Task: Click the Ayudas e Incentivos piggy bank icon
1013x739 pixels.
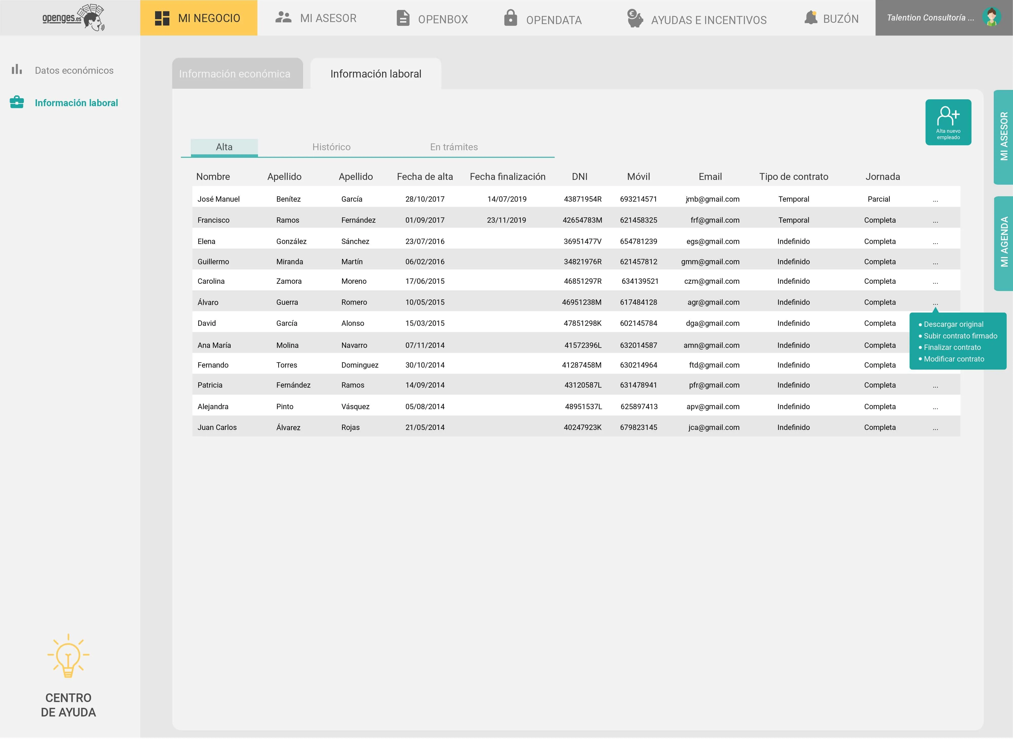Action: point(635,18)
